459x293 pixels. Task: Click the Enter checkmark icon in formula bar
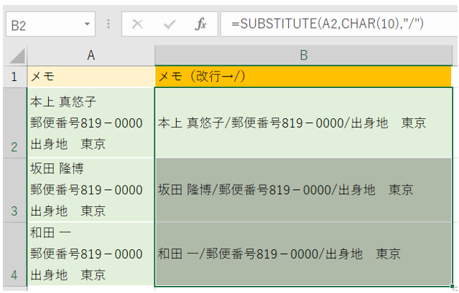170,24
